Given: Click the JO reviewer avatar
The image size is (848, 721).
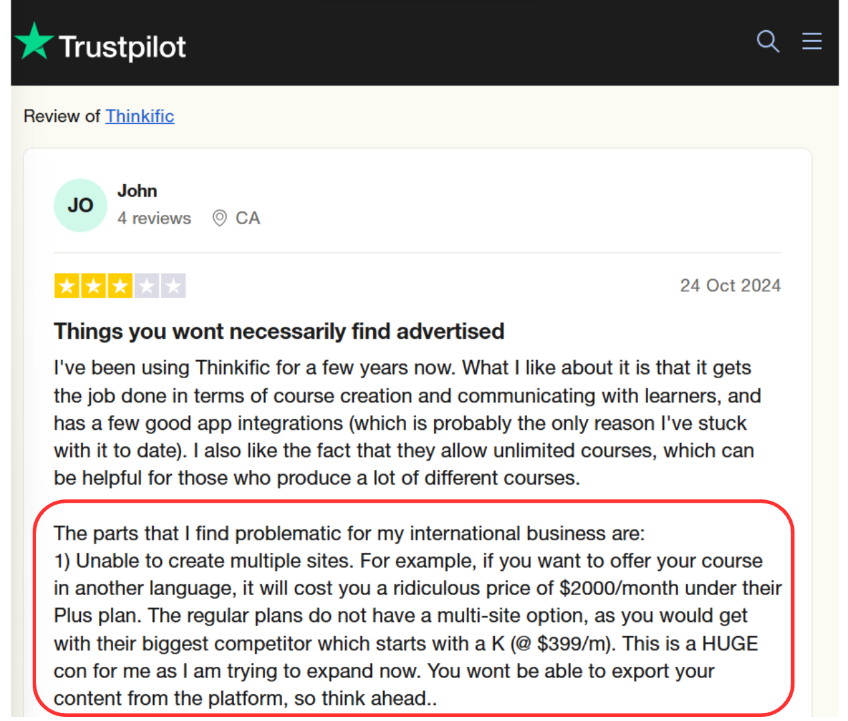Looking at the screenshot, I should coord(80,206).
